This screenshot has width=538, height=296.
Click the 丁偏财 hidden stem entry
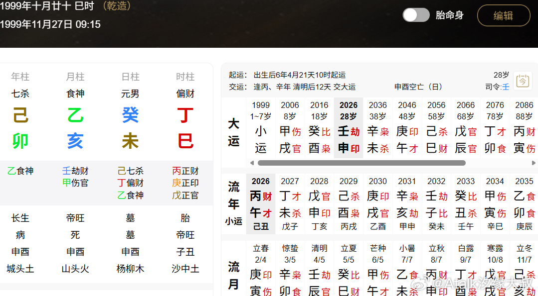point(130,183)
